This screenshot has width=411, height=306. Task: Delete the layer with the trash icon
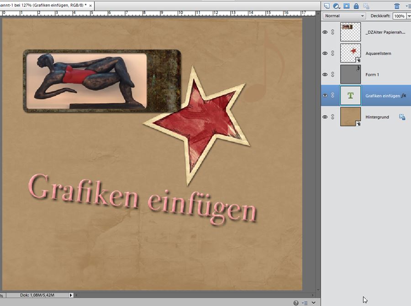pos(397,6)
